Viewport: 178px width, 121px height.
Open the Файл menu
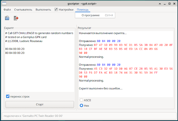click(7, 10)
